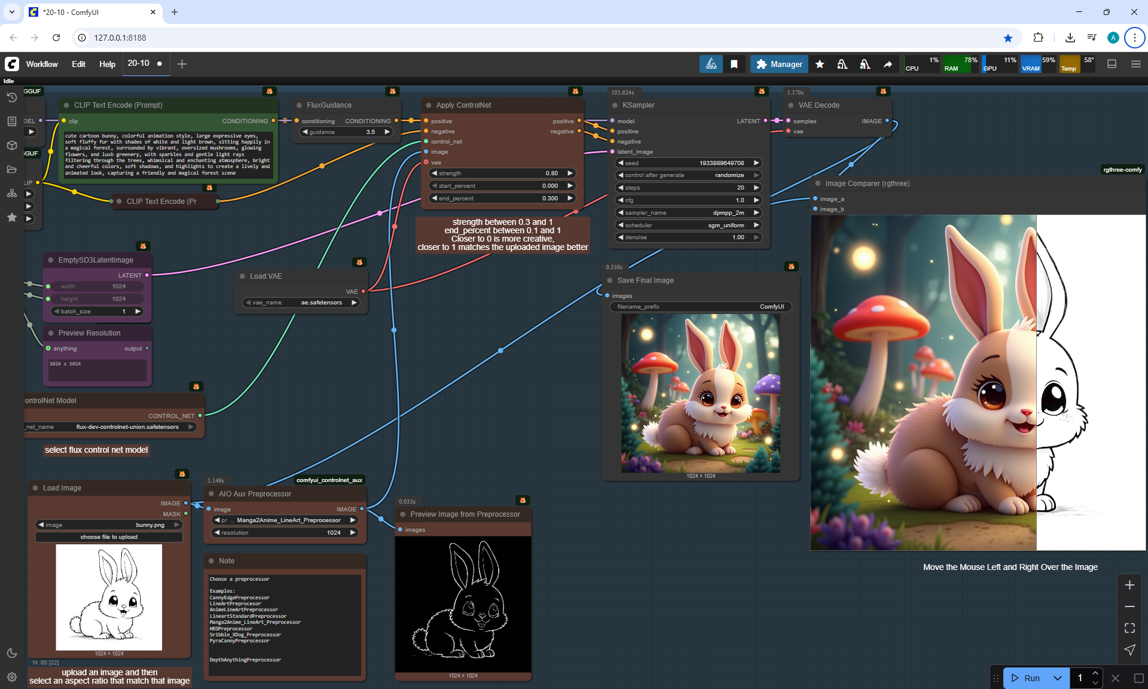Toggle dark theme moon icon

11,653
